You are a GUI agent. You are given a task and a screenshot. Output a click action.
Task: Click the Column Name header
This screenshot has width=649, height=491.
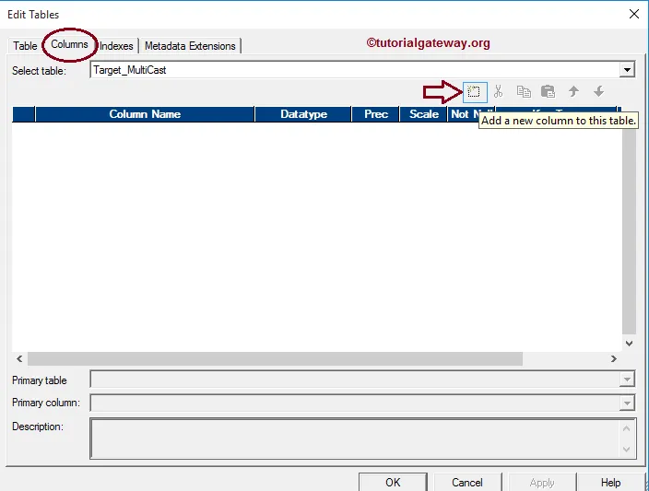pos(145,114)
